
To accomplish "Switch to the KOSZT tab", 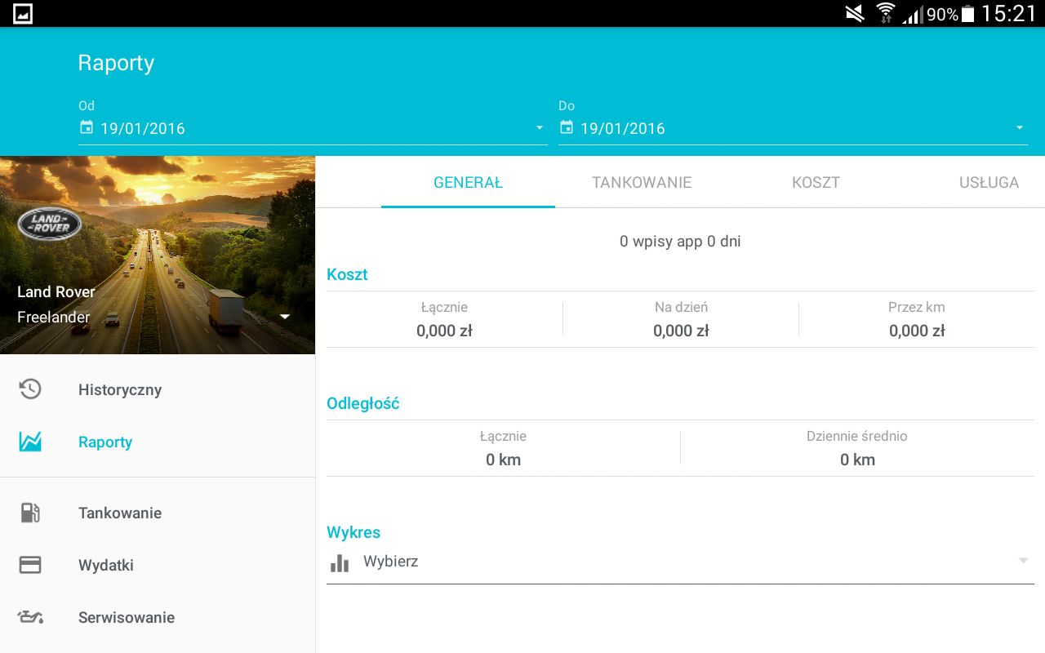I will pos(816,183).
